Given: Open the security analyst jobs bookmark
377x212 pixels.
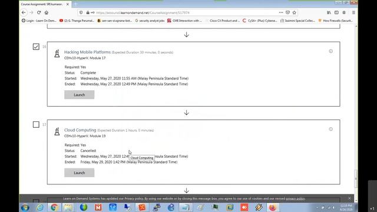Looking at the screenshot, I should [x=150, y=21].
